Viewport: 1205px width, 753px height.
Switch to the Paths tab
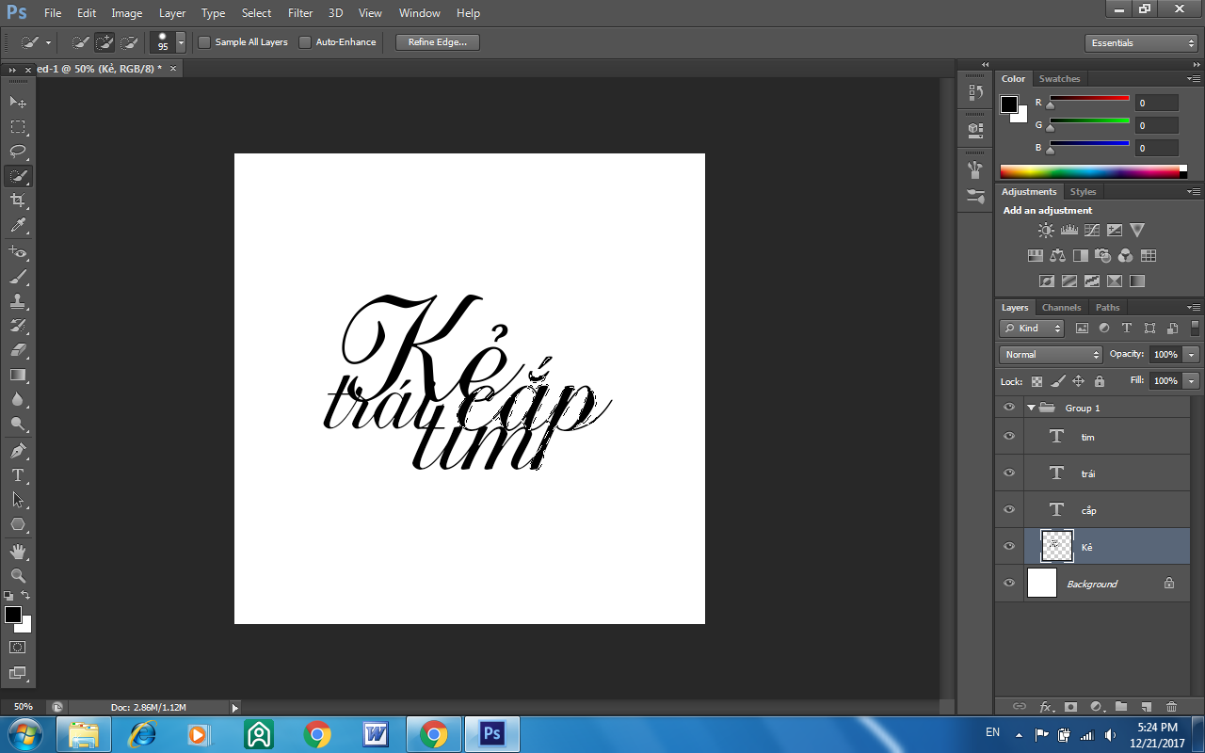click(1108, 308)
